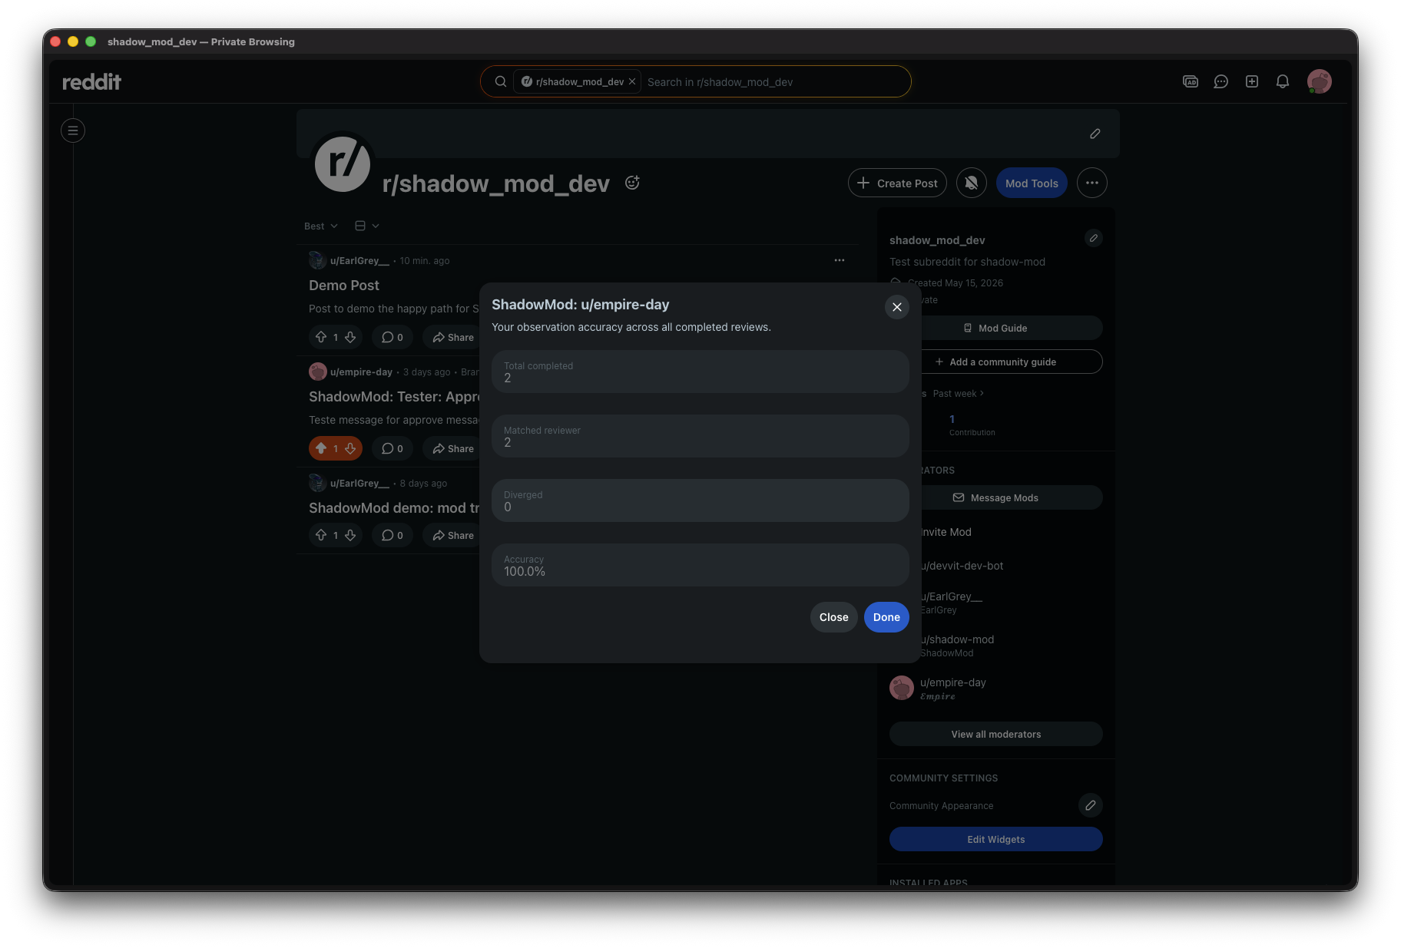This screenshot has height=948, width=1401.
Task: Click the u/empire-day avatar in the moderator list
Action: pyautogui.click(x=902, y=688)
